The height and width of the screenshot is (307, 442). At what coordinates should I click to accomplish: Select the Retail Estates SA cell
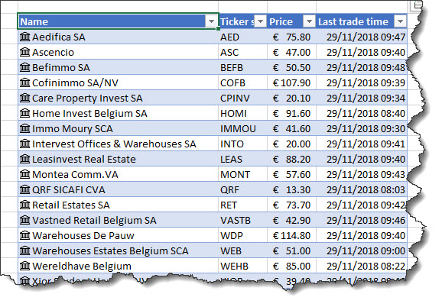coord(118,205)
